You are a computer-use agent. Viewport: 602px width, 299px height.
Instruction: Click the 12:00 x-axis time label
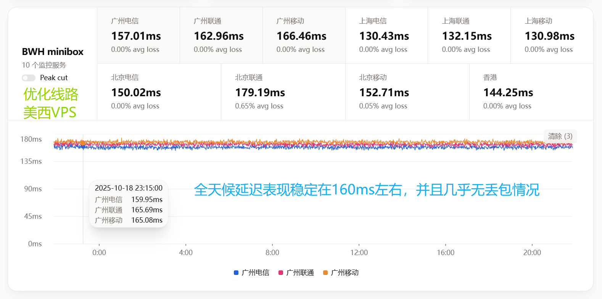359,252
